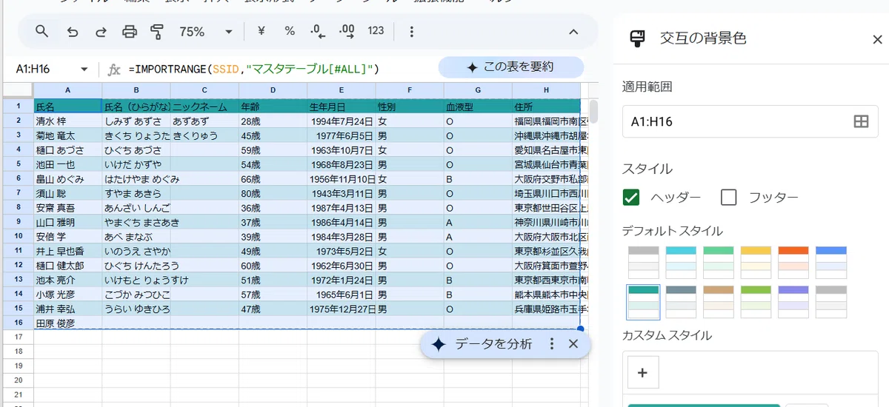Image resolution: width=889 pixels, height=407 pixels.
Task: Format as currency with the ¥ icon
Action: point(262,31)
